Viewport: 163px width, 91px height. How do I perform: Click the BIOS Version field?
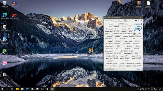point(123,34)
